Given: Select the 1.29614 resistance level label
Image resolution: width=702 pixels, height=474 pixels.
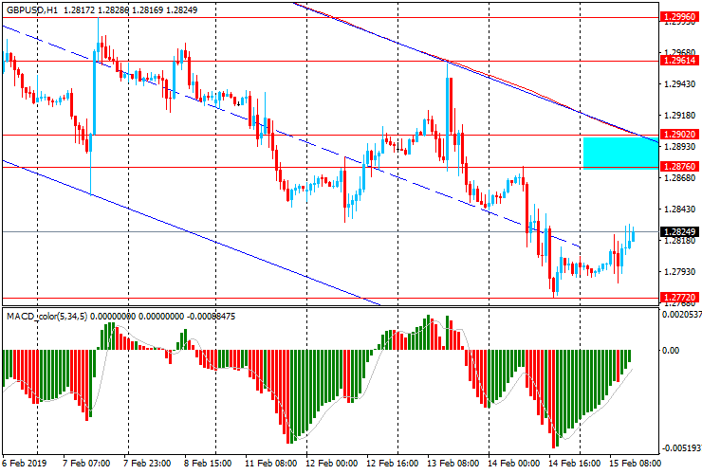Looking at the screenshot, I should point(680,60).
